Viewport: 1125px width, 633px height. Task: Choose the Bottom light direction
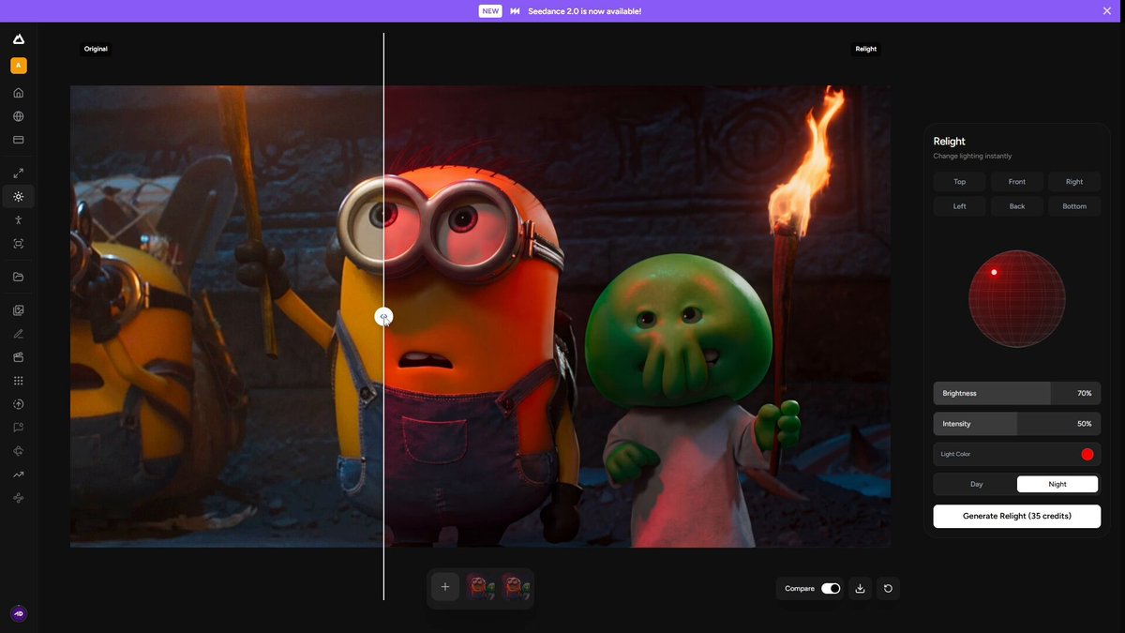tap(1074, 206)
